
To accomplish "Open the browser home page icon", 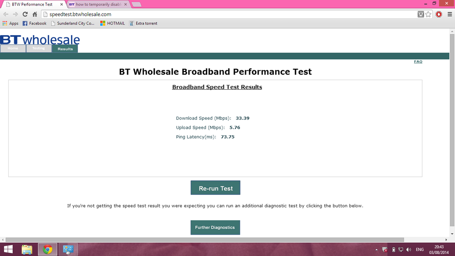I will (x=35, y=14).
